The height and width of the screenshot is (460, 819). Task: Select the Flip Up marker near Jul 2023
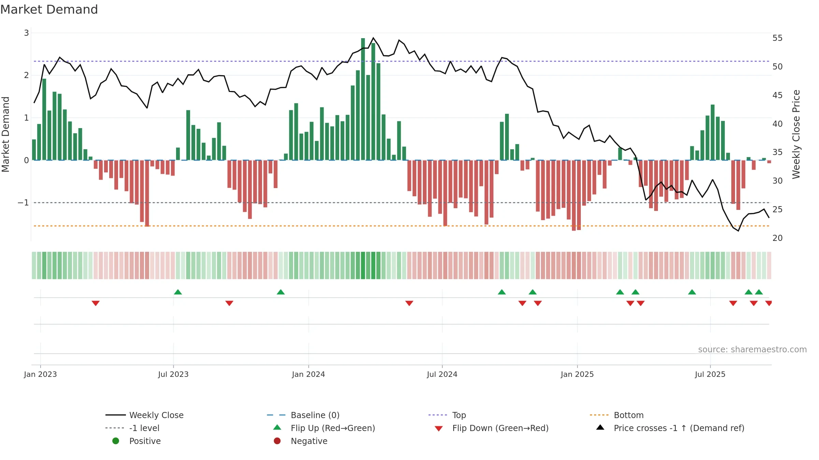178,292
